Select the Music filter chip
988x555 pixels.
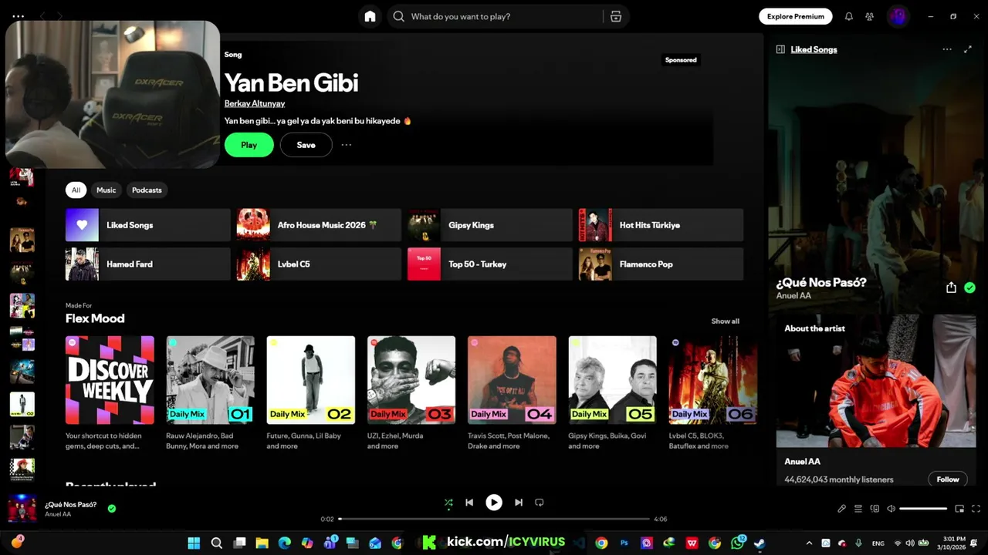(x=106, y=190)
